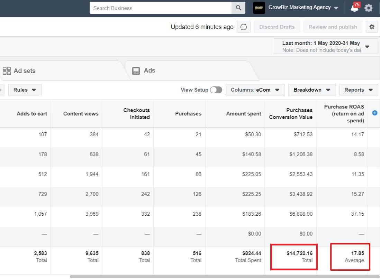Expand the Columns: eCom dropdown

pyautogui.click(x=255, y=90)
